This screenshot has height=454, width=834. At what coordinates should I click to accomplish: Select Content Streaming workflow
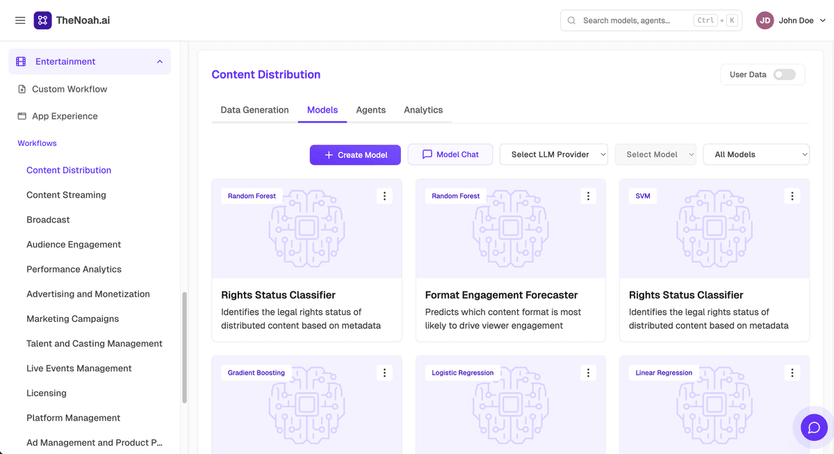click(66, 195)
